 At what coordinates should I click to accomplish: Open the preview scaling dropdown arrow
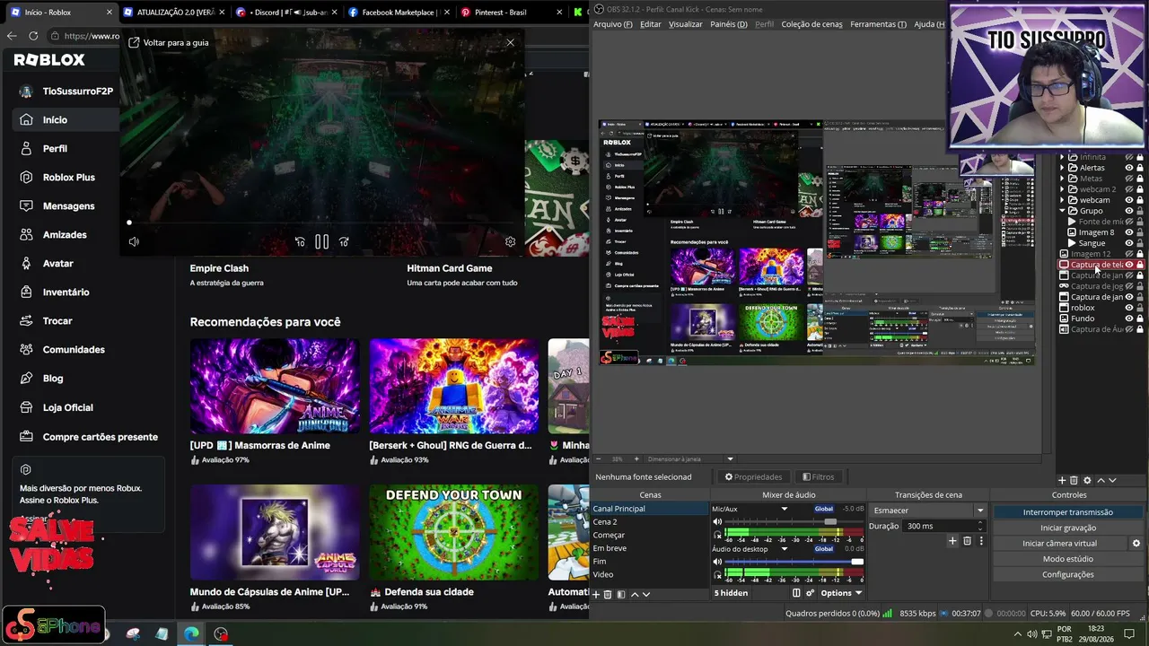point(730,459)
